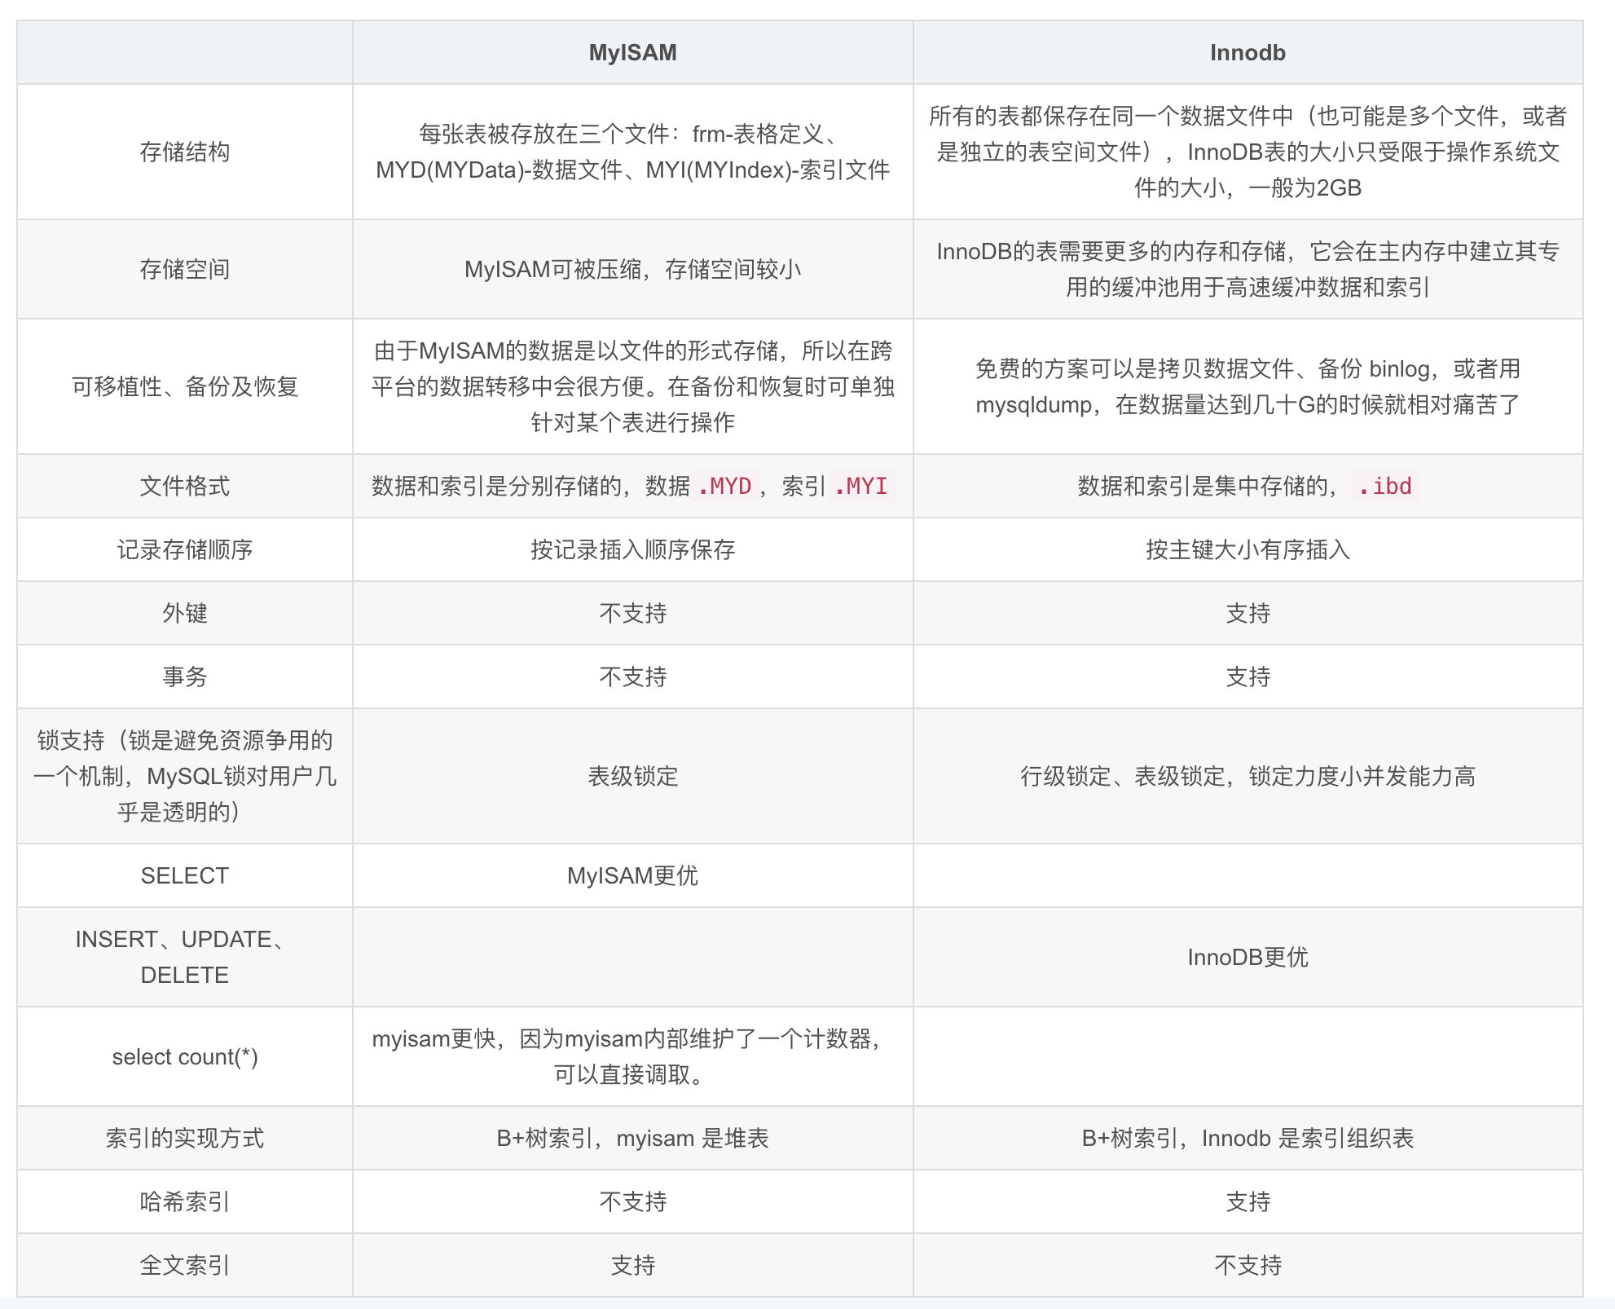This screenshot has height=1309, width=1615.
Task: Click the 事务 row label
Action: point(185,677)
